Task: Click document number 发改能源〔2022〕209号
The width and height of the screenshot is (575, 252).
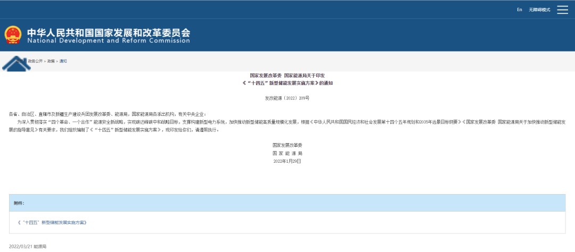Action: (x=287, y=98)
